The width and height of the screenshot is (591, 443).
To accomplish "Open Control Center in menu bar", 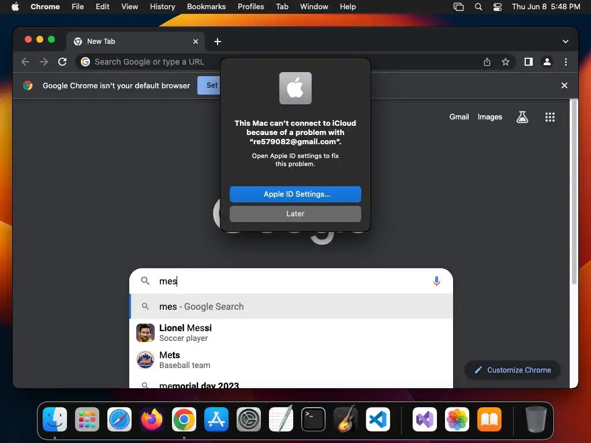I will click(x=497, y=7).
